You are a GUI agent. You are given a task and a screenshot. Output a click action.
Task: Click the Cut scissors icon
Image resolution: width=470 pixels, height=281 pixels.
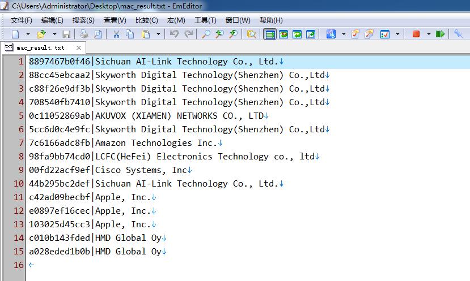click(116, 34)
